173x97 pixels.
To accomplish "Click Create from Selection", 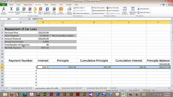I will pyautogui.click(x=81, y=13).
